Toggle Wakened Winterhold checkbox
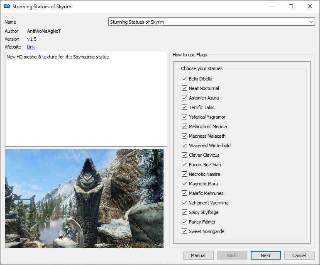The width and height of the screenshot is (320, 265). pos(184,146)
